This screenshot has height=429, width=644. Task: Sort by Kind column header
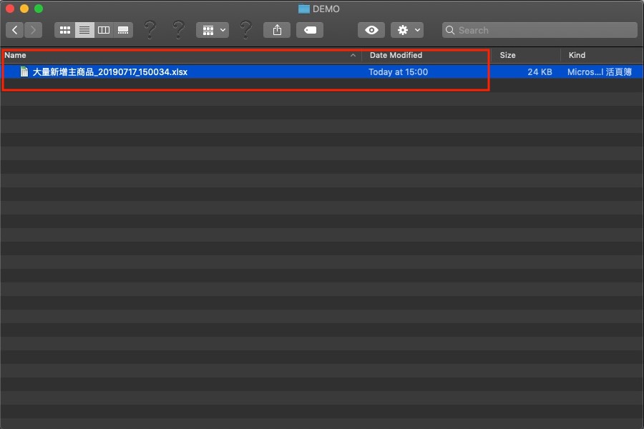[x=602, y=55]
